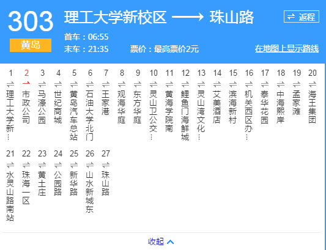
Task: Select stop 珠海一区
Action: click(26, 188)
